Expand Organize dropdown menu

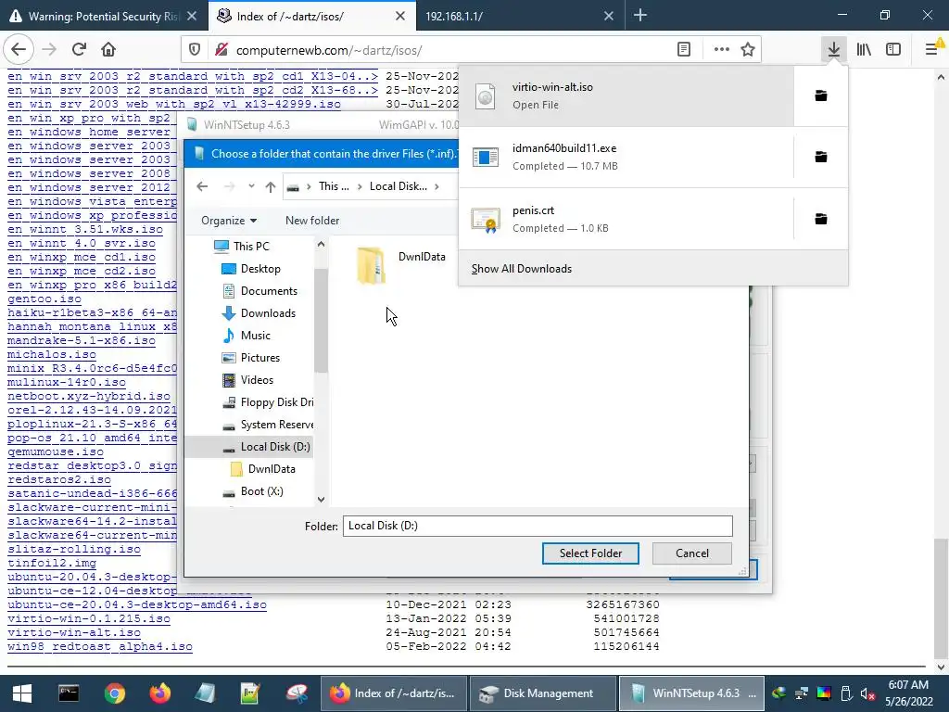[229, 221]
